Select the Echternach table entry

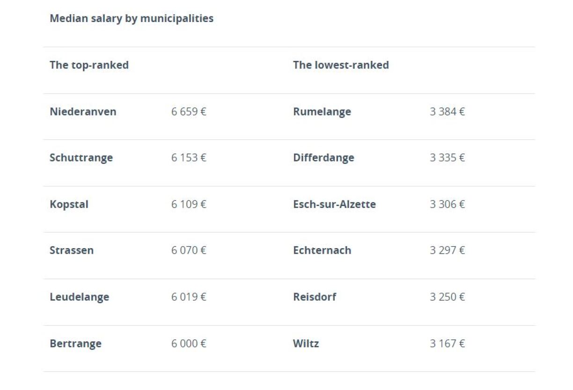[x=322, y=250]
